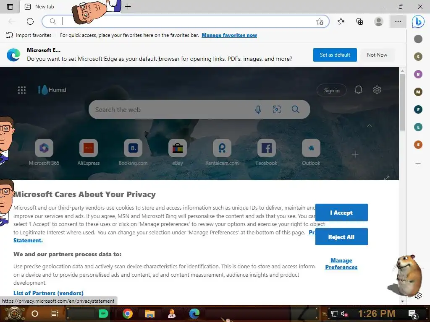Open the Favorites list icon
This screenshot has height=322, width=430.
341,21
